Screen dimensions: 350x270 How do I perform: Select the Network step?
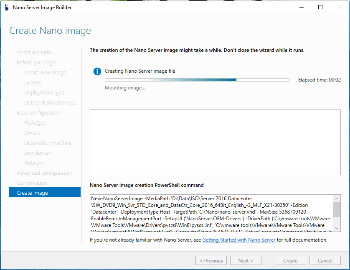34,163
